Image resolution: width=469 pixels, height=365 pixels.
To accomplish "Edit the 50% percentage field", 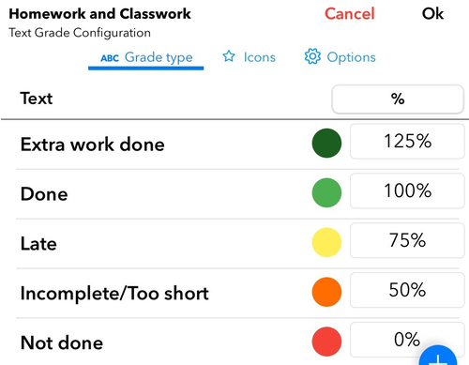I will 407,290.
